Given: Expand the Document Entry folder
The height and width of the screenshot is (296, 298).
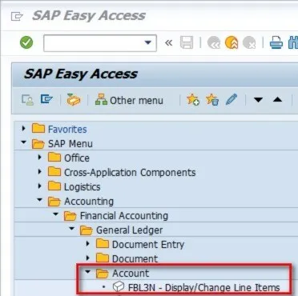Looking at the screenshot, I should [87, 244].
